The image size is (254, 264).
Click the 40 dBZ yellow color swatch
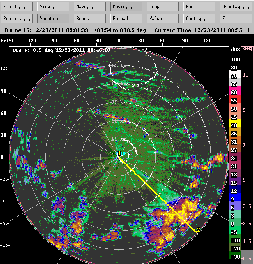click(235, 123)
